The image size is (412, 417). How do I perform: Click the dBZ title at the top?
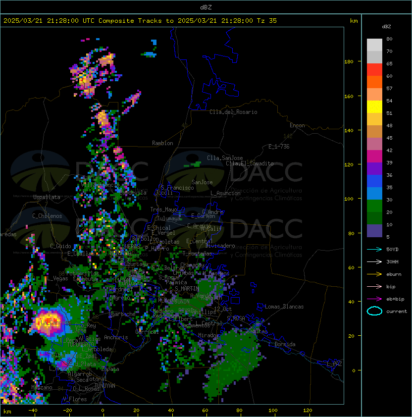206,7
